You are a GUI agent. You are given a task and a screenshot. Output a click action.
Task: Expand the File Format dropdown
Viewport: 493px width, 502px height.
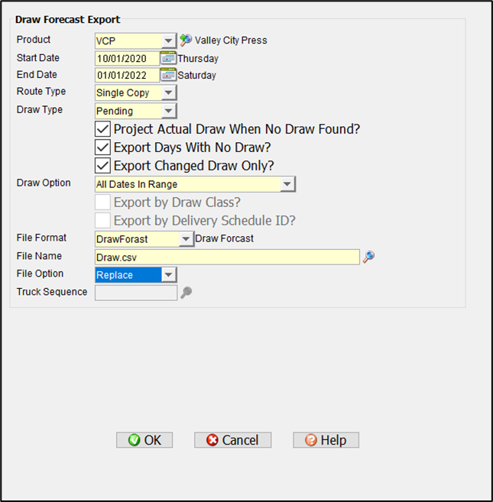click(186, 239)
